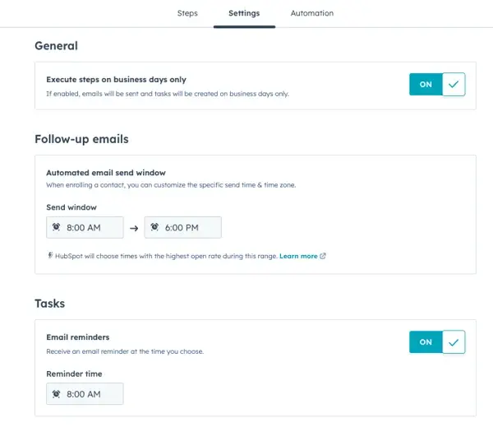This screenshot has height=427, width=493.
Task: Open the 8:00 AM send window start dropdown
Action: [x=85, y=228]
